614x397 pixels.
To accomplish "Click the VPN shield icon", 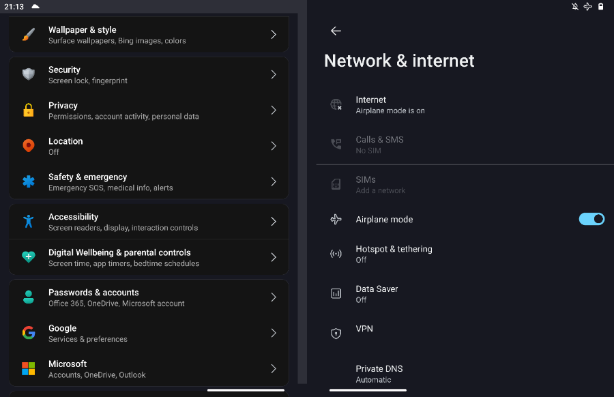I will pyautogui.click(x=336, y=334).
